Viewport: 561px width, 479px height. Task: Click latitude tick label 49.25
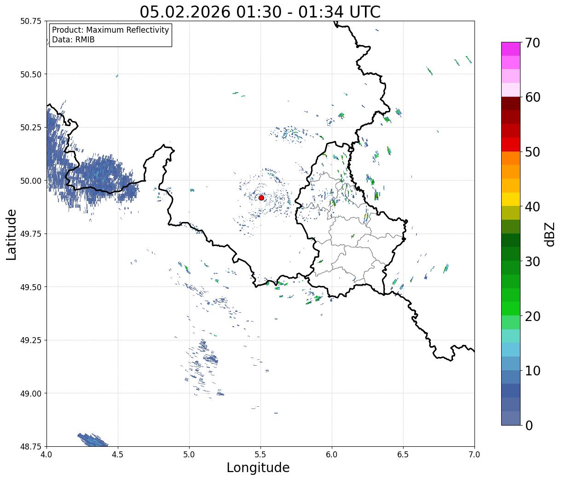click(31, 340)
